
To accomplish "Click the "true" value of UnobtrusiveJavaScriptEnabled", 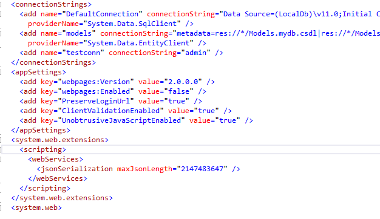I will [227, 120].
